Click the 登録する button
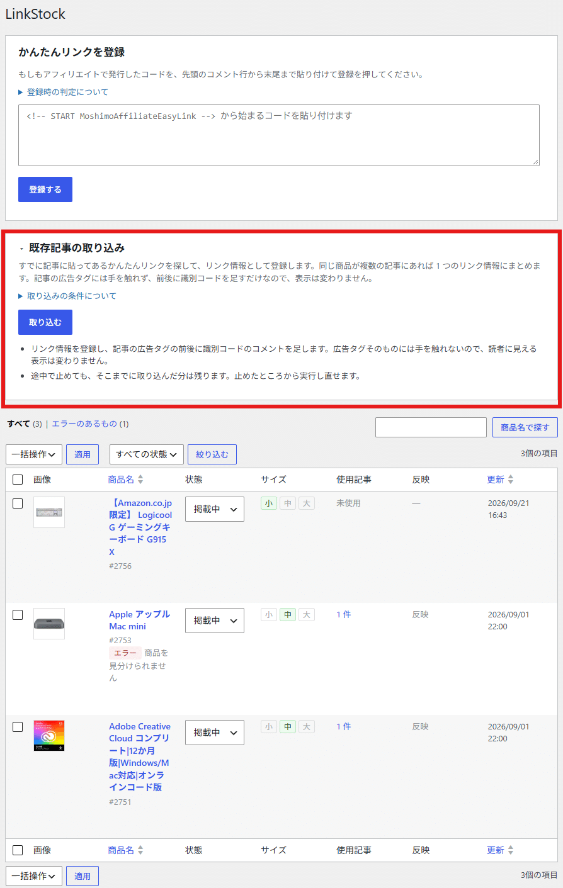Viewport: 563px width, 888px height. click(x=45, y=189)
